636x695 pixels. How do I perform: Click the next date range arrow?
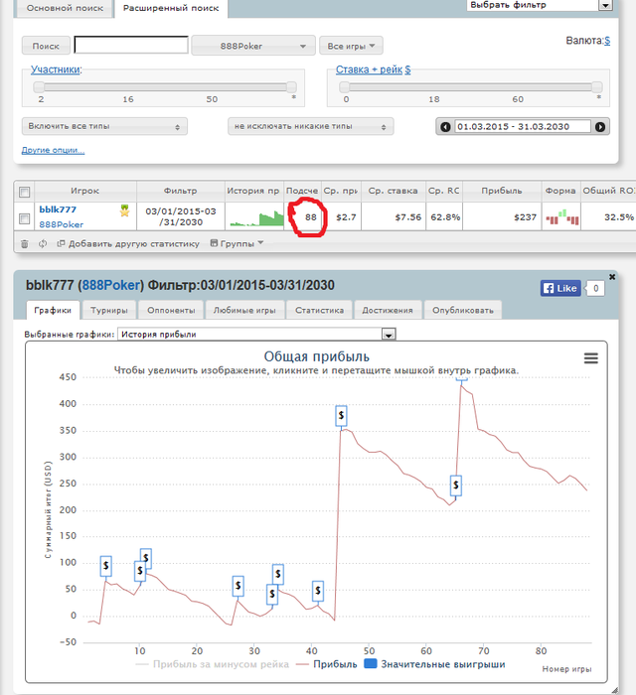pos(600,127)
